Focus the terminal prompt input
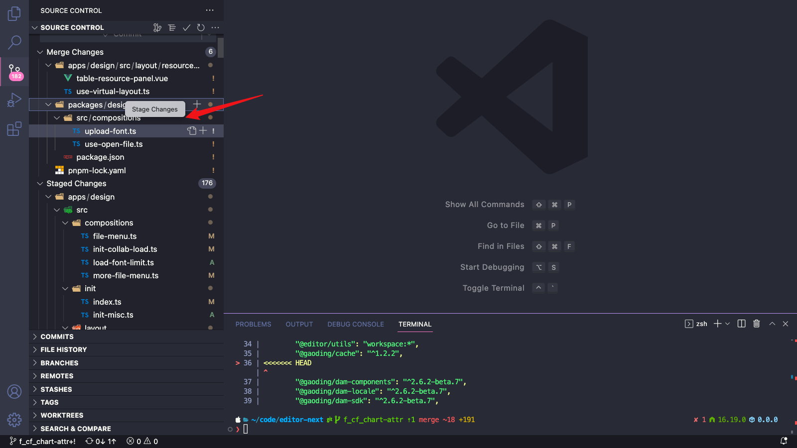The width and height of the screenshot is (797, 448). click(246, 429)
